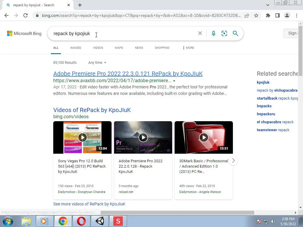Play the 3DMark video thumbnail
This screenshot has width=303, height=227.
[x=204, y=137]
